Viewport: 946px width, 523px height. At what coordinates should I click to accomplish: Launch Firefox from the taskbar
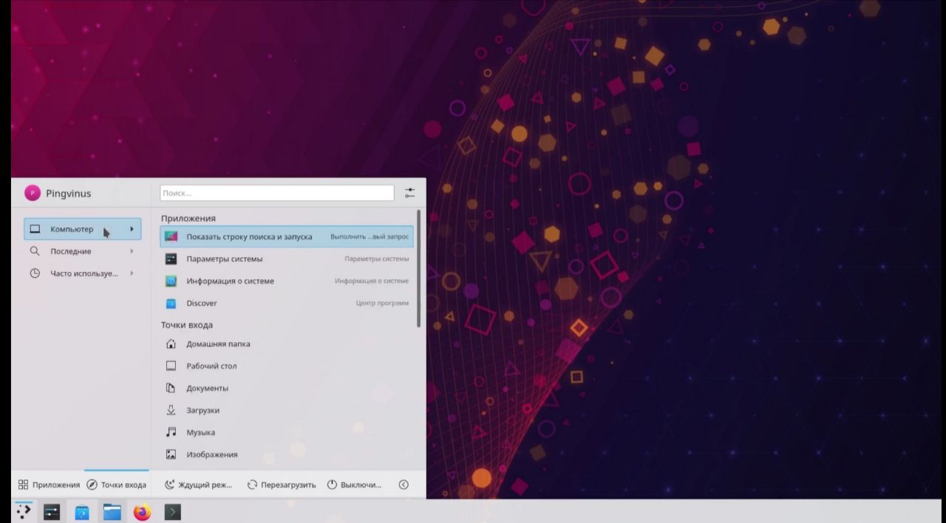(x=142, y=511)
